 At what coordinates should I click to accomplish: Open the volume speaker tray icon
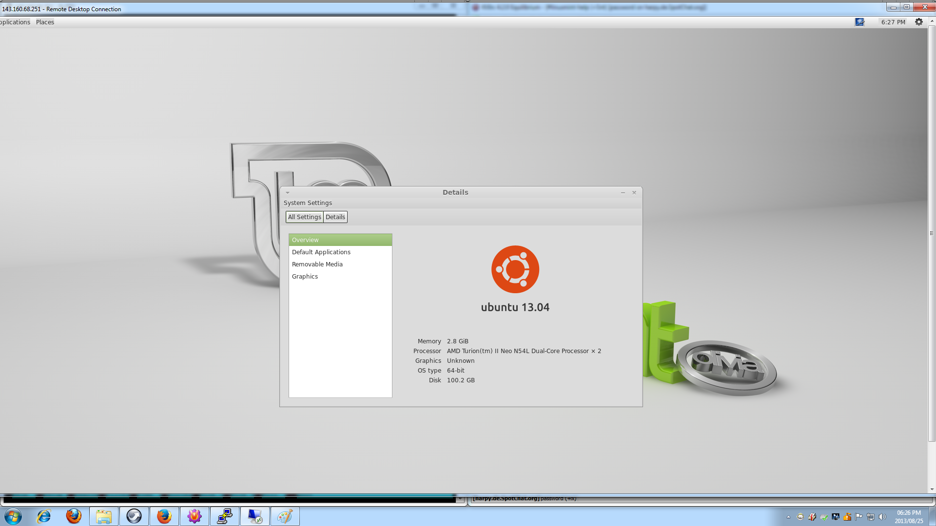click(x=882, y=517)
